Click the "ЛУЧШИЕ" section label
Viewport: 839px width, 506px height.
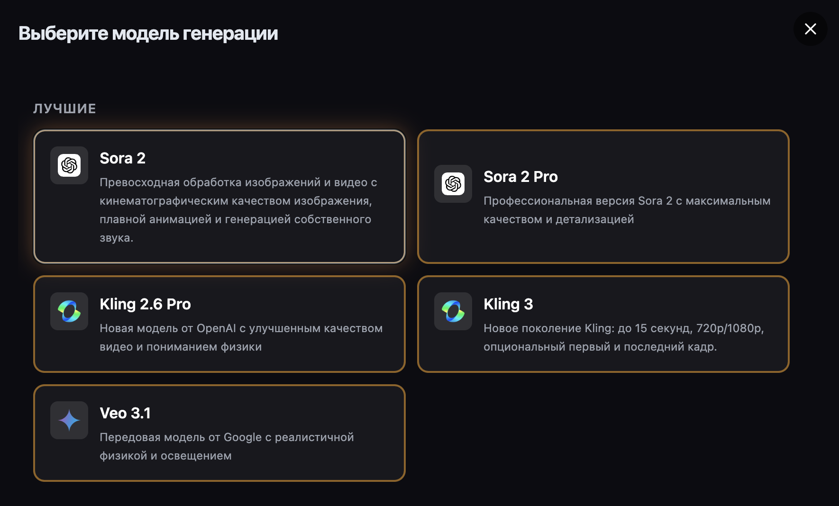(64, 108)
